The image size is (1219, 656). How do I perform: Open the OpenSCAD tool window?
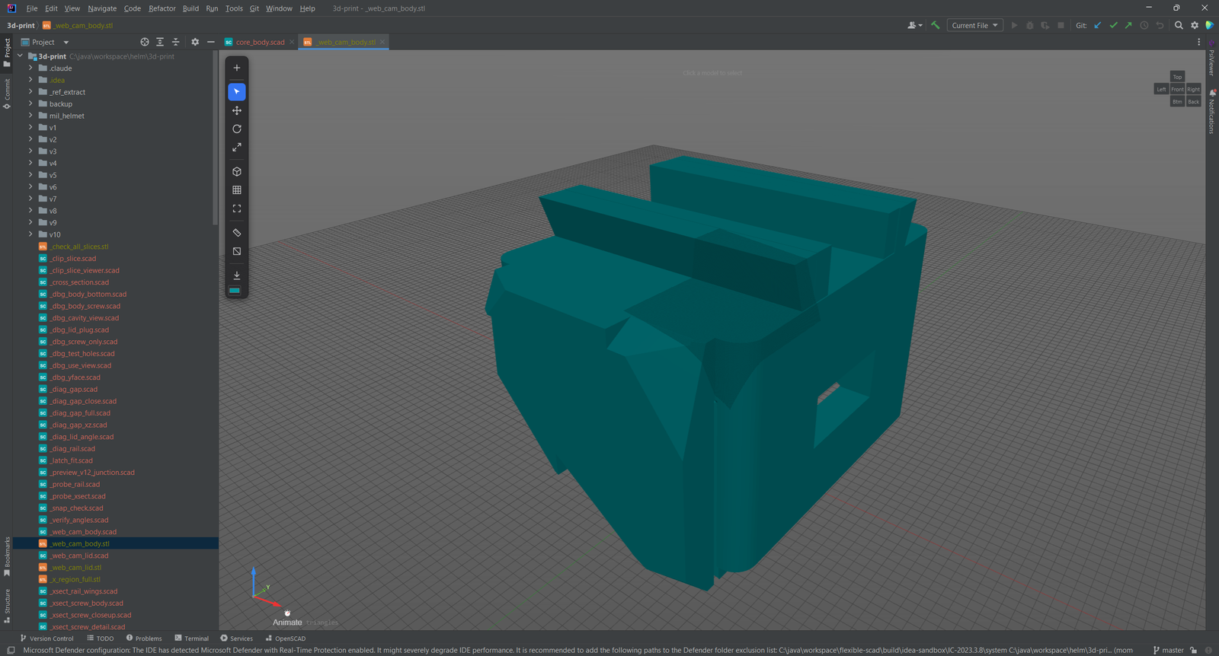click(285, 638)
